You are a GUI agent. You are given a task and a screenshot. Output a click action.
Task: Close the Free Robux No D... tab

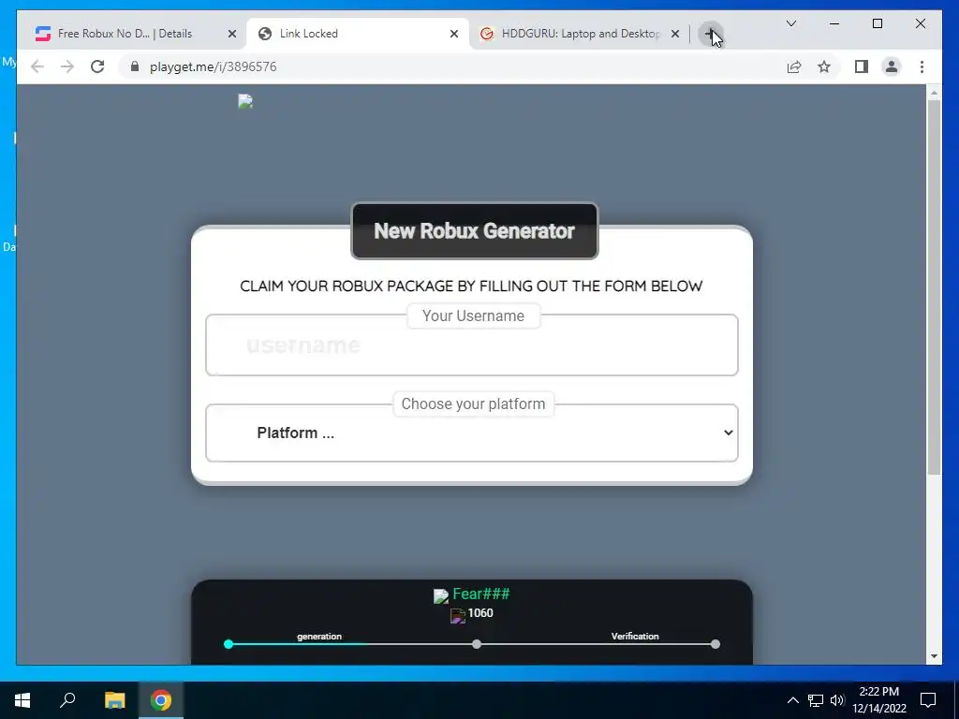(x=232, y=35)
